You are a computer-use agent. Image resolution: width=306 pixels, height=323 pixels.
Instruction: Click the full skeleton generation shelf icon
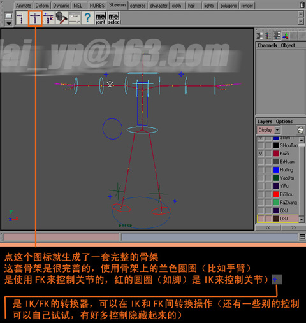coord(35,18)
